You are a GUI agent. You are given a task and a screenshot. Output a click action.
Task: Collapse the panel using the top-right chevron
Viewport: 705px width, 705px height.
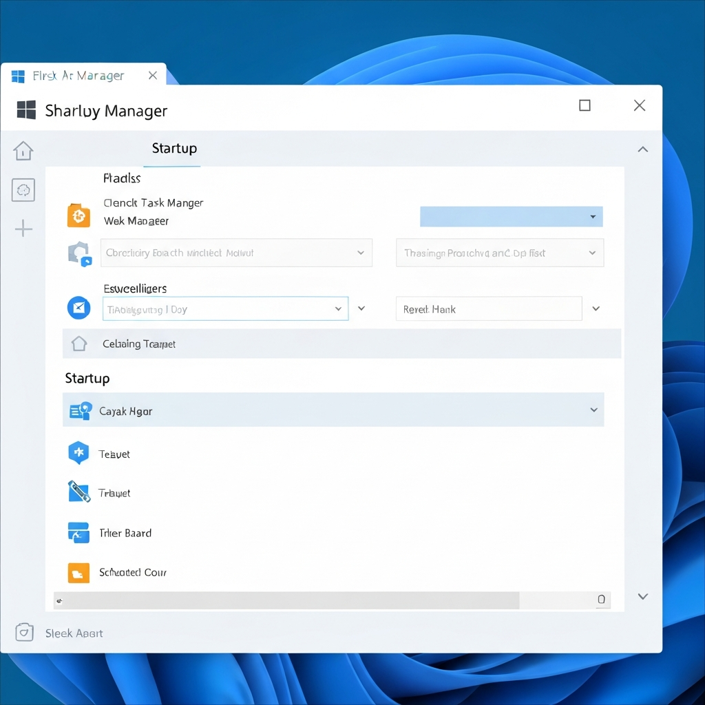point(642,149)
